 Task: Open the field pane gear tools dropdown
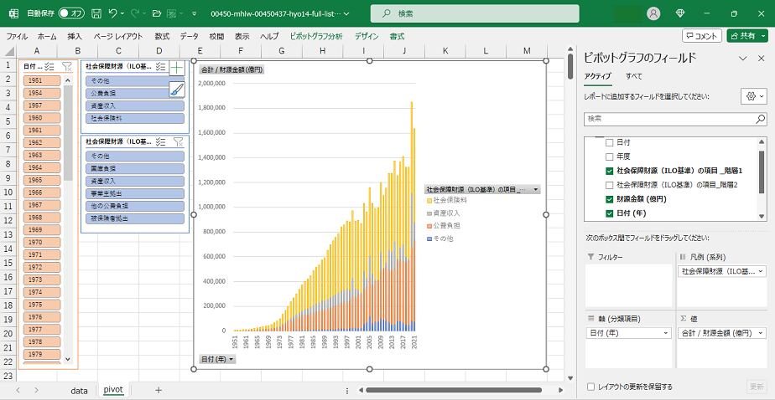coord(754,96)
